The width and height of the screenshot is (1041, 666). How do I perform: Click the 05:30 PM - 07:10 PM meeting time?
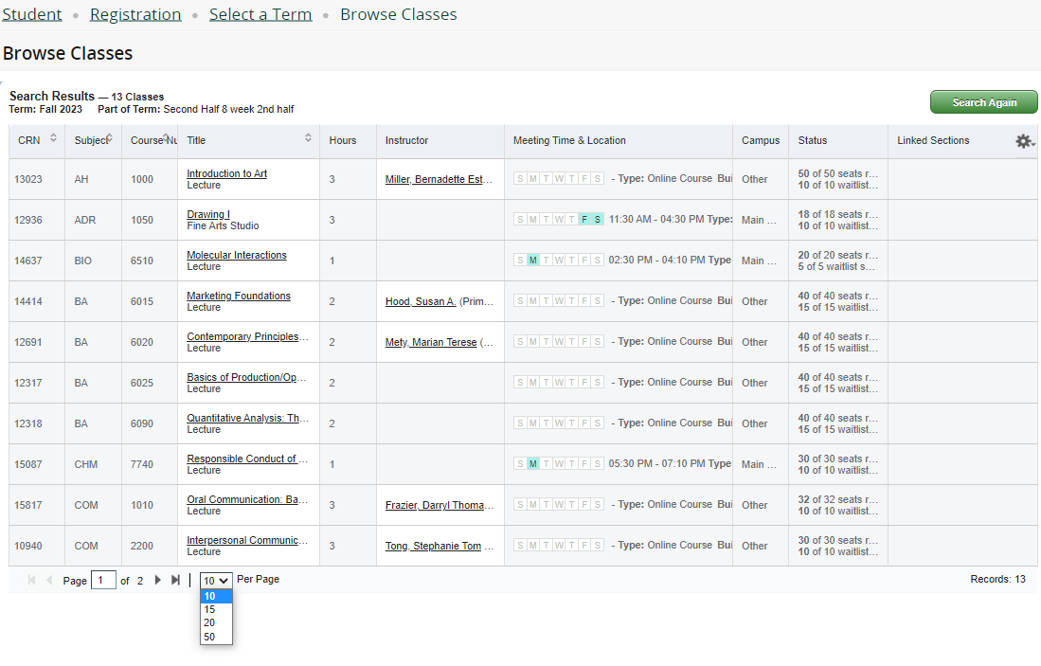click(656, 463)
